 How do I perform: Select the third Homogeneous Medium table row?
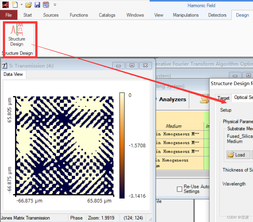tap(180, 151)
